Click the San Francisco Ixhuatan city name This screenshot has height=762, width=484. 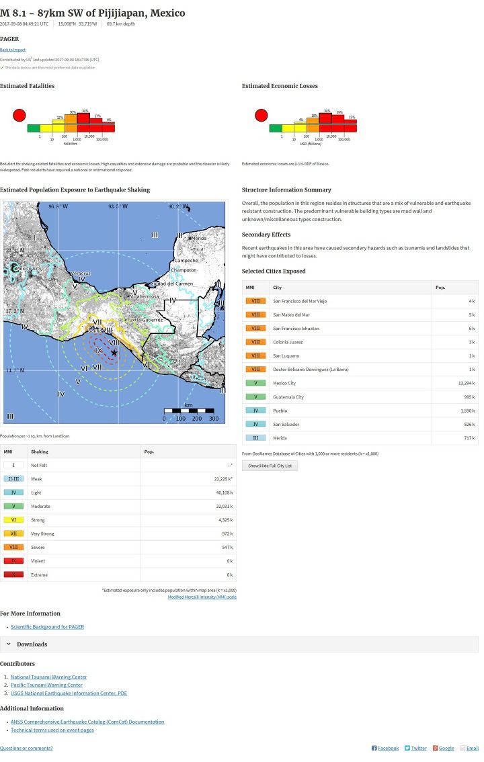(296, 329)
